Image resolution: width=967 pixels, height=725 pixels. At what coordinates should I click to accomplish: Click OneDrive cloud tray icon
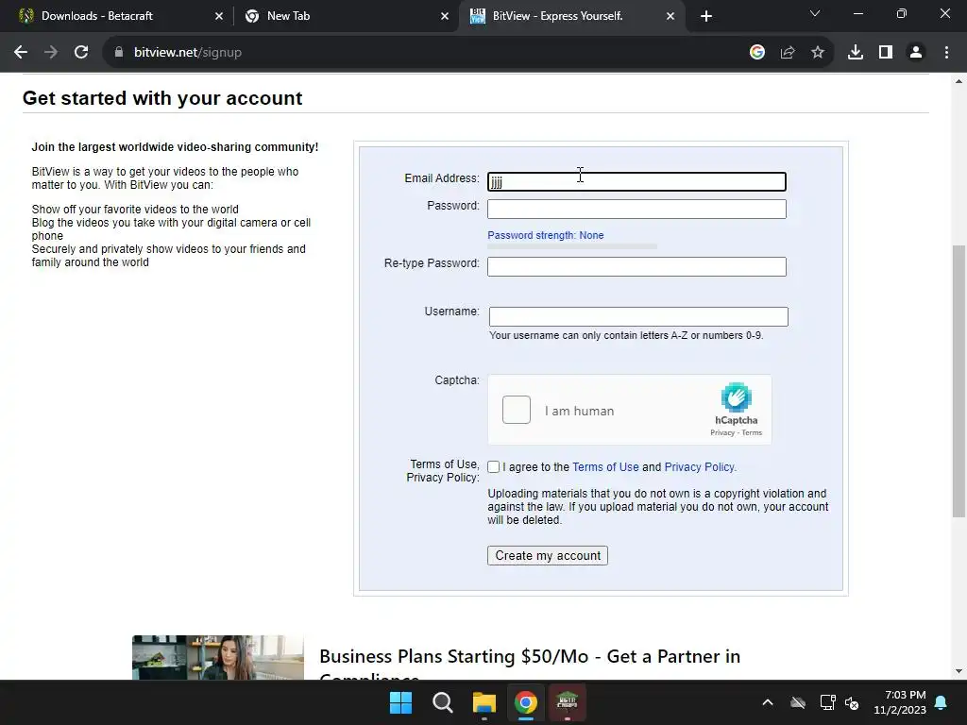[x=798, y=702]
